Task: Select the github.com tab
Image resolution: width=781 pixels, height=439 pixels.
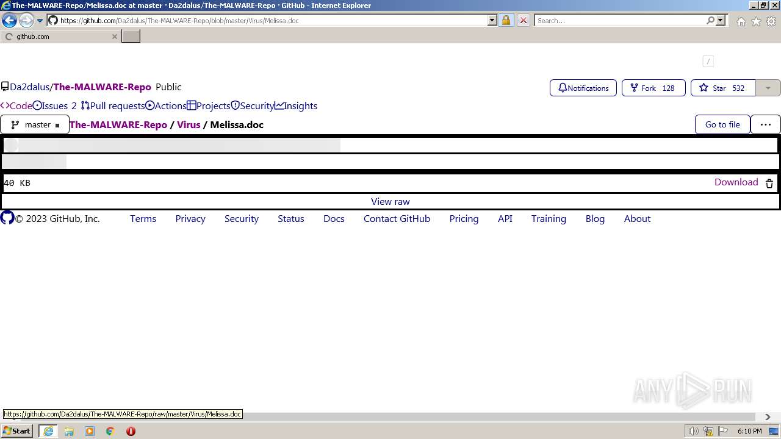Action: (x=60, y=37)
